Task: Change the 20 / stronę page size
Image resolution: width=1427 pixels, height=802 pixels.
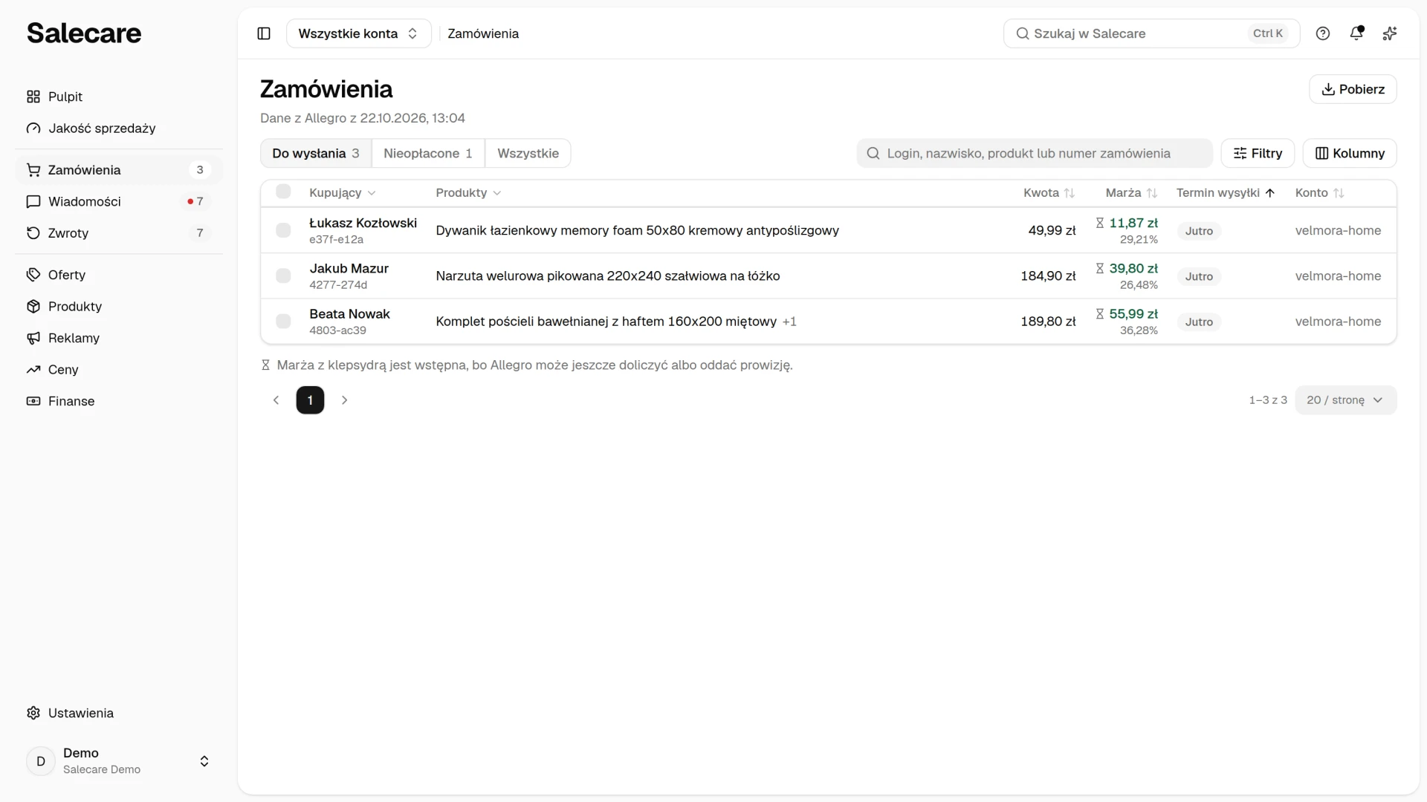Action: pos(1345,400)
